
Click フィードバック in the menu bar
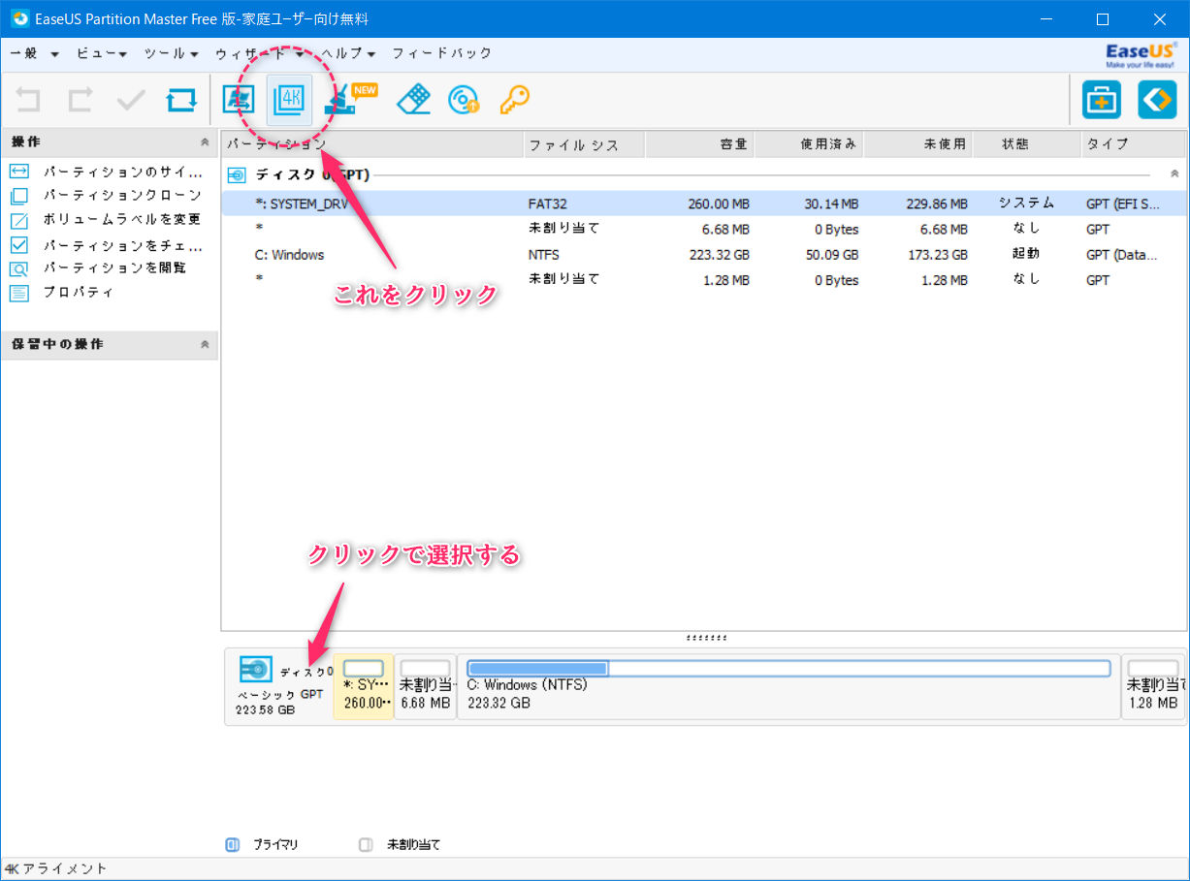(x=441, y=53)
